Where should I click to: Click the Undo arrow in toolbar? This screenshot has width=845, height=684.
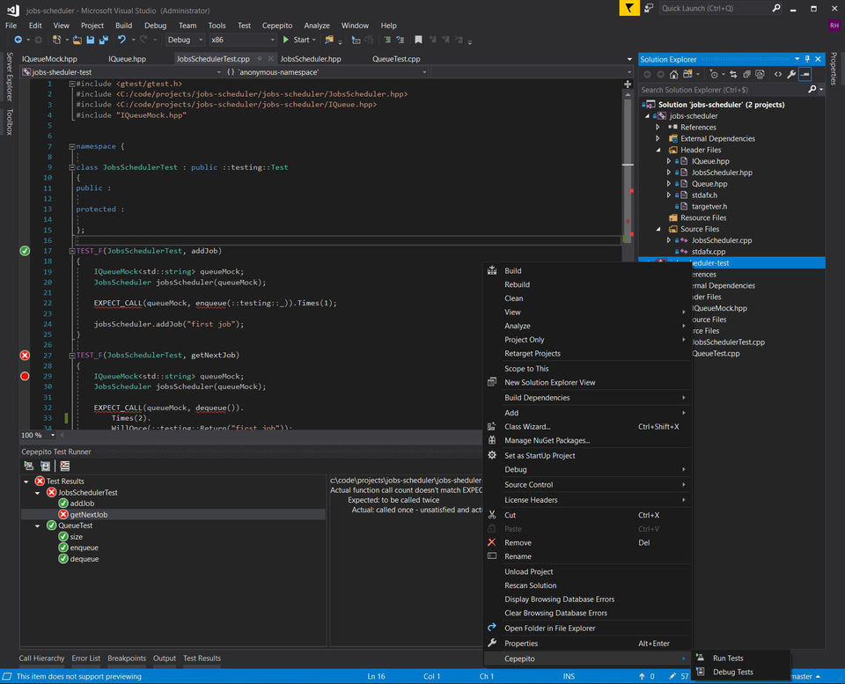121,40
